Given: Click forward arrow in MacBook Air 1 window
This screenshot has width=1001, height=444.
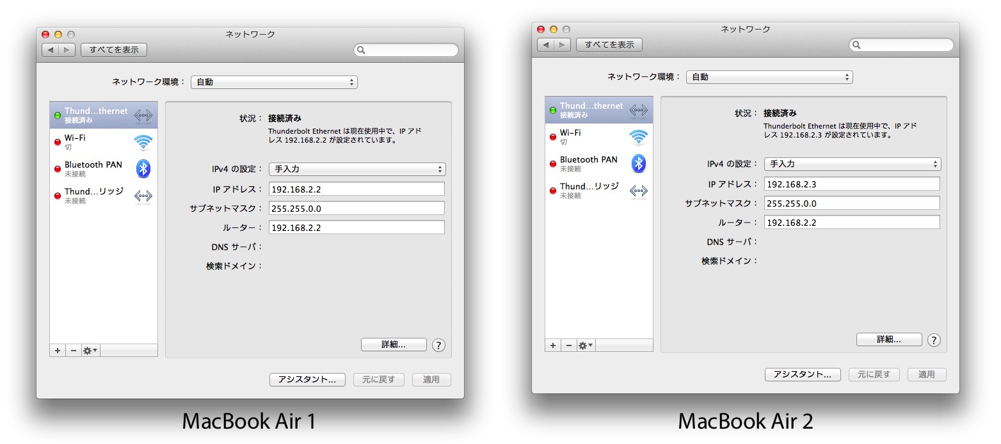Looking at the screenshot, I should pos(67,50).
